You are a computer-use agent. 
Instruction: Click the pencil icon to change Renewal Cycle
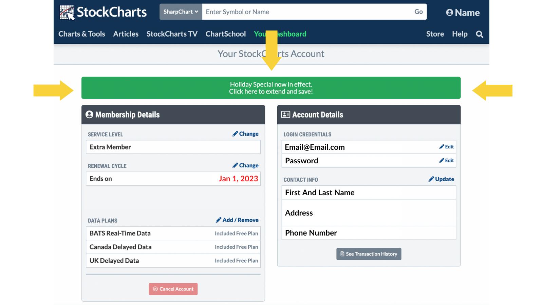coord(235,165)
